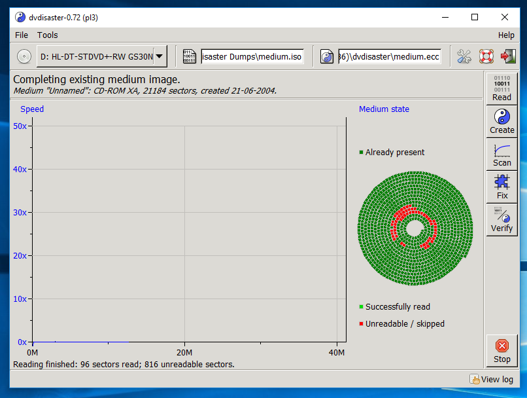Click the medium.ecc file path field
The image size is (527, 398).
(x=390, y=56)
